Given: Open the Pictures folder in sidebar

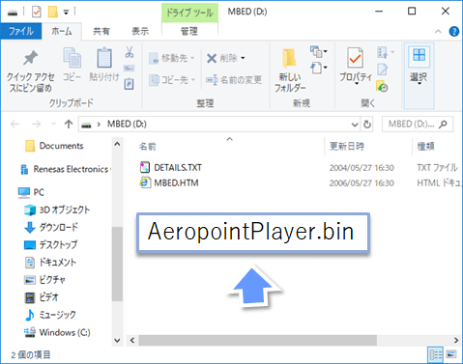Looking at the screenshot, I should [52, 280].
